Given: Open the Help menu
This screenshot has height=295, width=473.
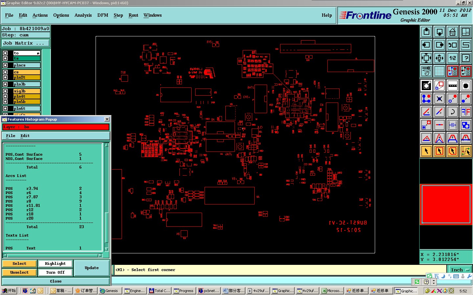Looking at the screenshot, I should 327,15.
